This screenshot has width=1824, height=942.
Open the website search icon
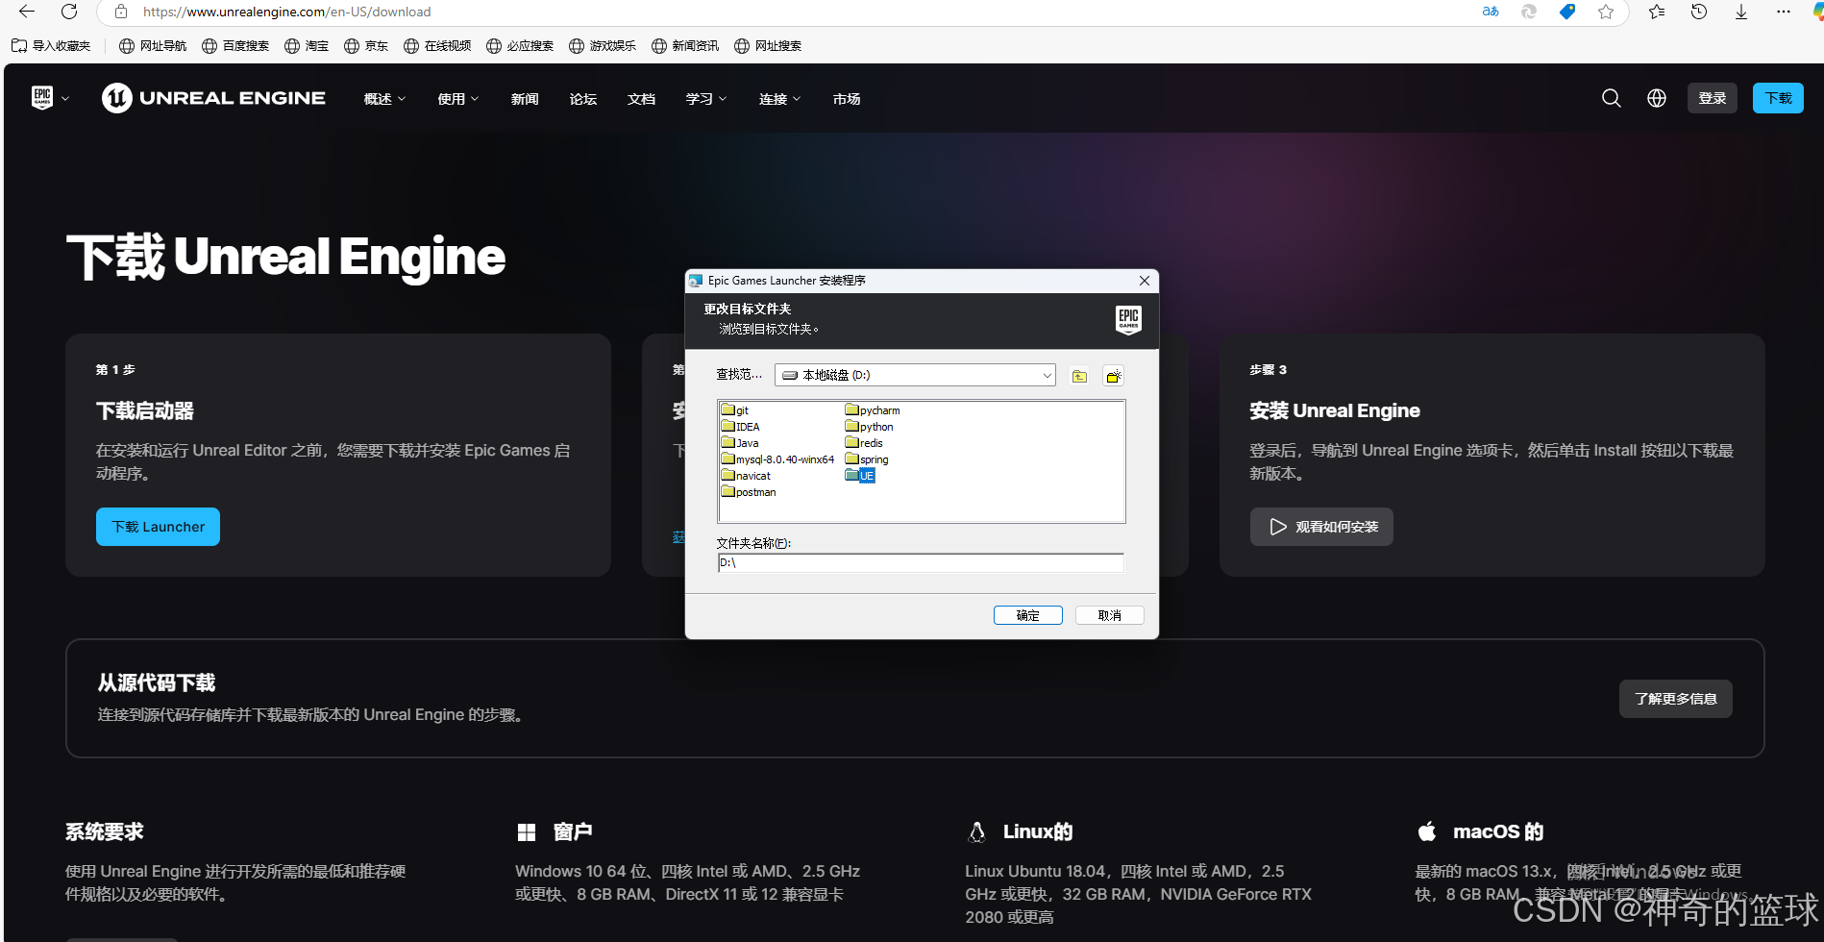(1612, 98)
